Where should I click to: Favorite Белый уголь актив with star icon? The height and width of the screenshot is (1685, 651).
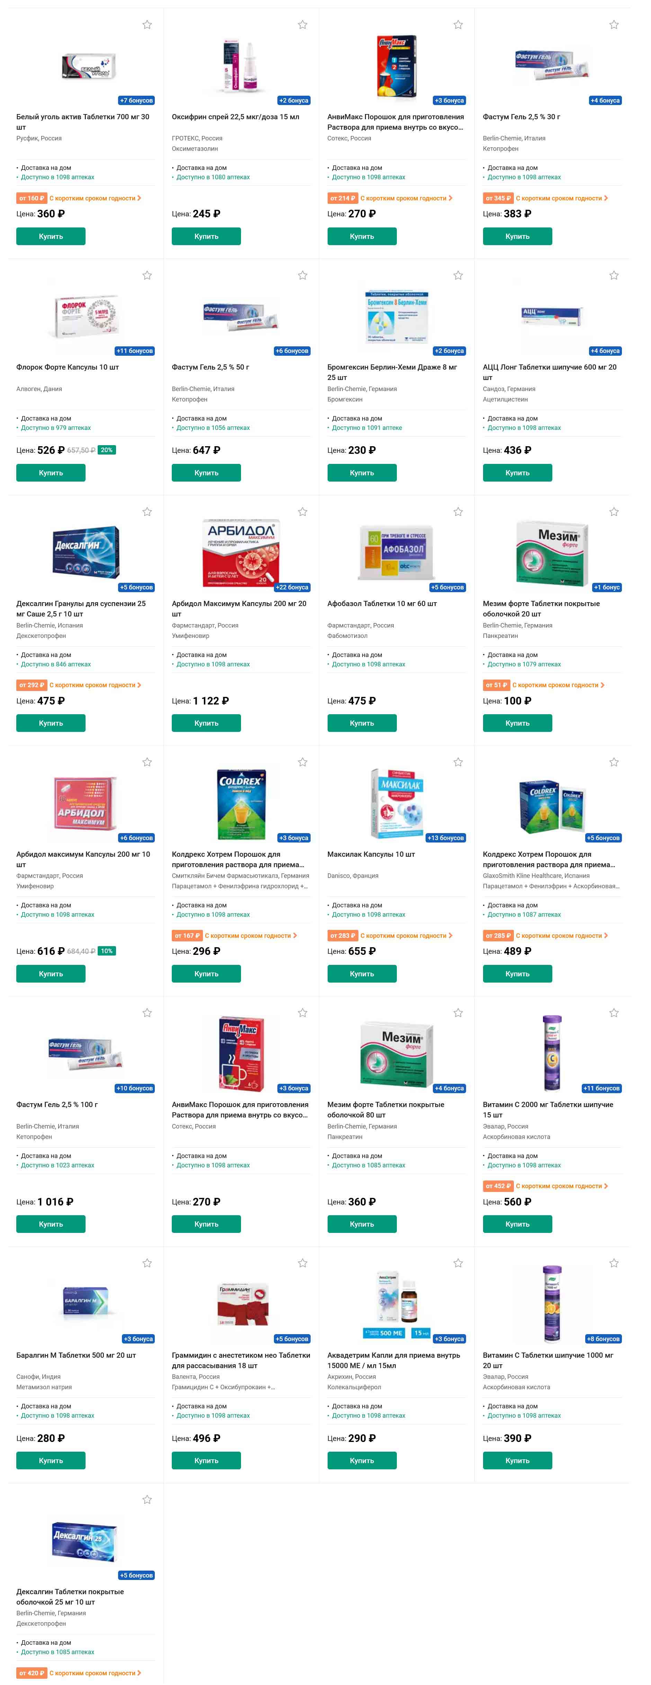pyautogui.click(x=147, y=25)
